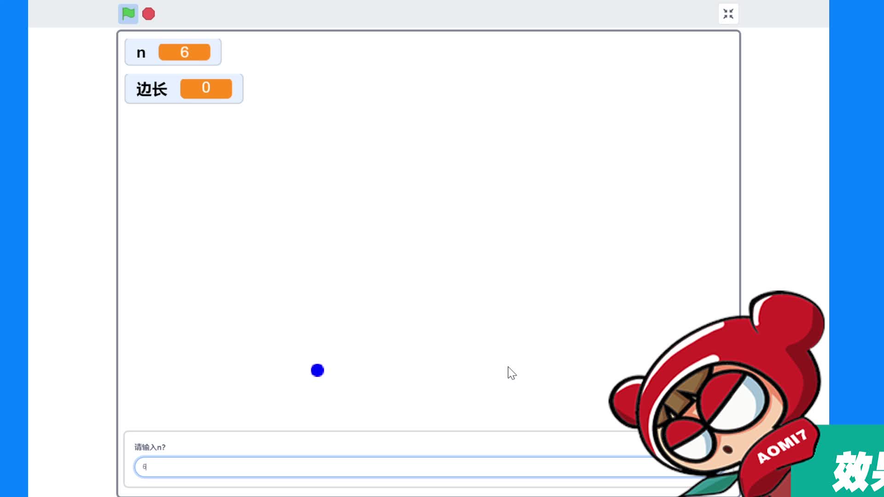
Task: Click the blue dot sprite
Action: coord(318,370)
